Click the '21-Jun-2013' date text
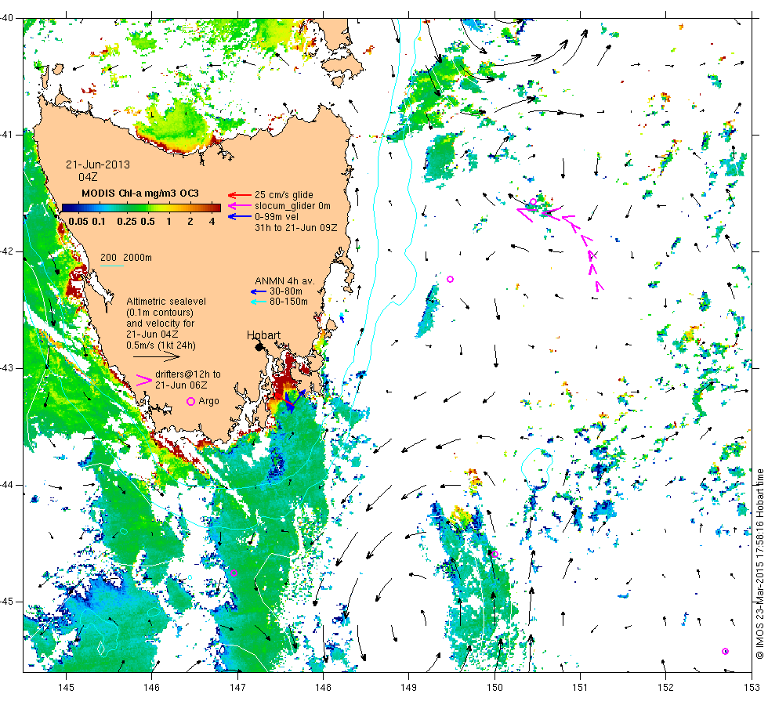This screenshot has width=768, height=705. (x=98, y=164)
